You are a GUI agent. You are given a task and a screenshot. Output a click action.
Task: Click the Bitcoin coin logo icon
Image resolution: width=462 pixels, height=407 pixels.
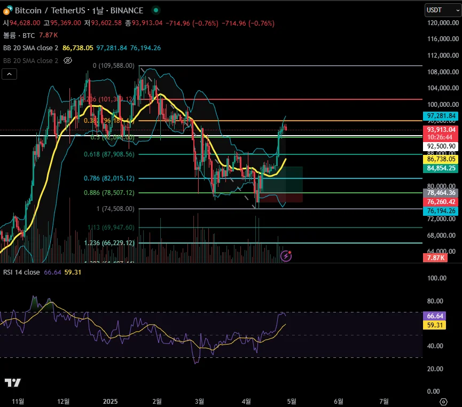(7, 10)
